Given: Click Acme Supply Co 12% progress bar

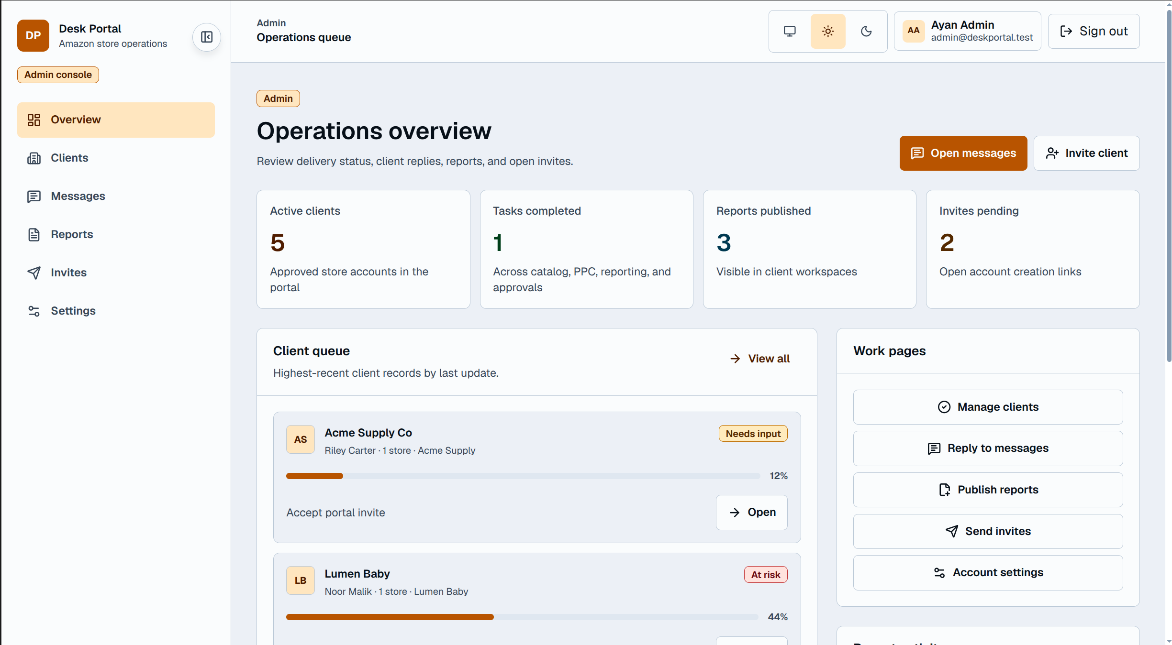Looking at the screenshot, I should pos(523,476).
